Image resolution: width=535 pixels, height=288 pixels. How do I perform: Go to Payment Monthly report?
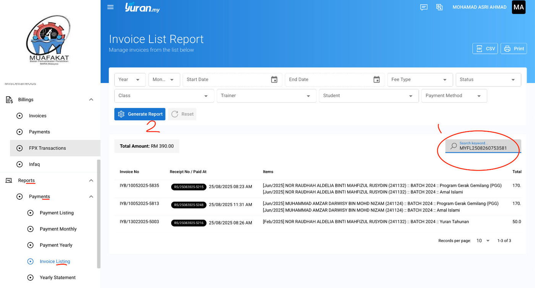(58, 229)
